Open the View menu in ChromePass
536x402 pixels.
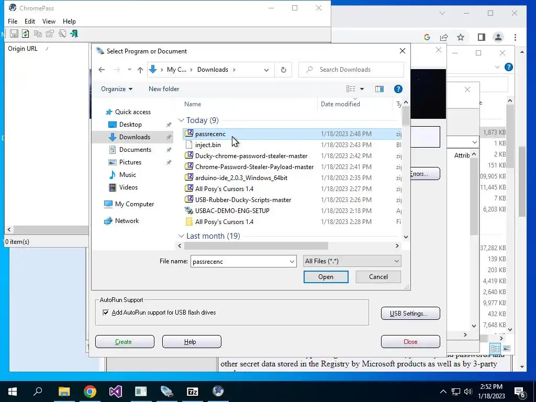point(49,21)
